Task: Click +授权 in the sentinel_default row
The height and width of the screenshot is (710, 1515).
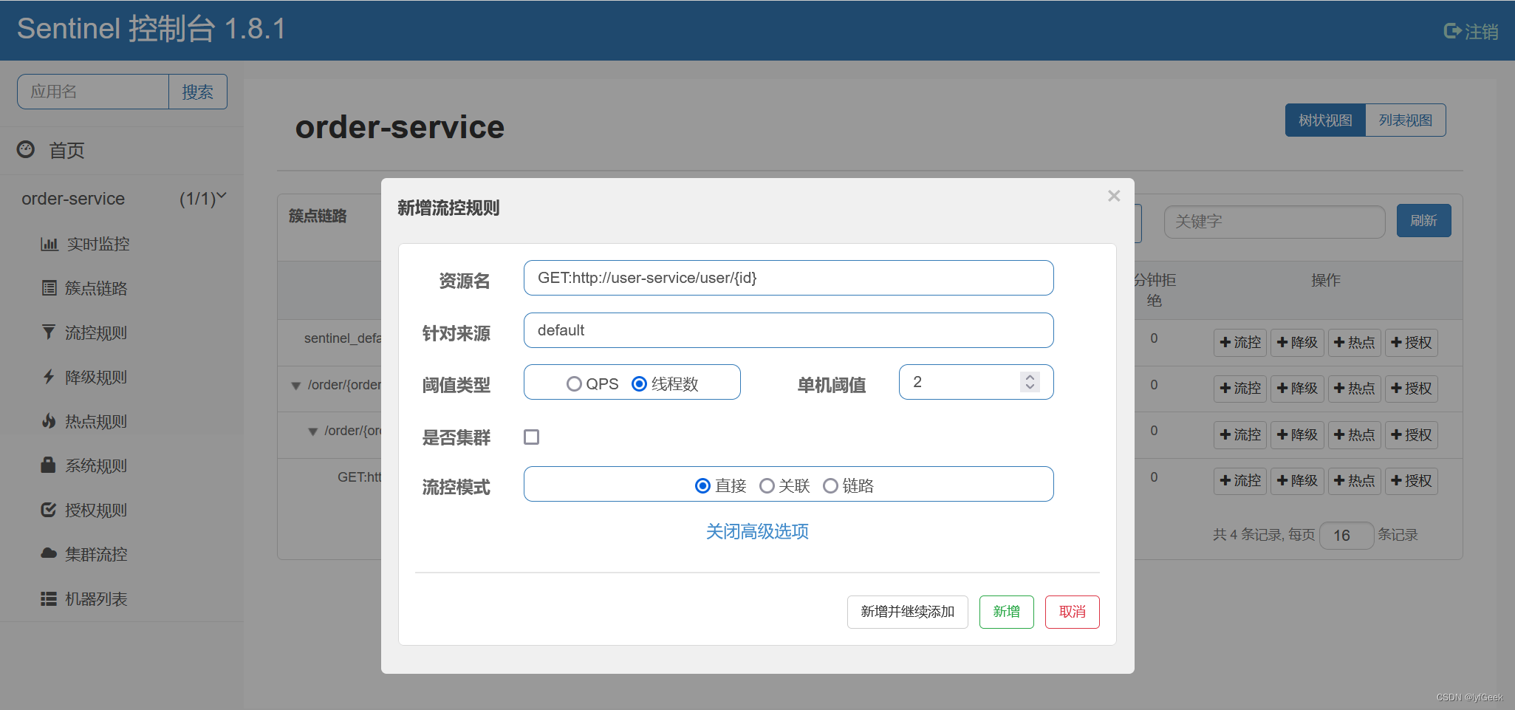Action: pos(1411,342)
